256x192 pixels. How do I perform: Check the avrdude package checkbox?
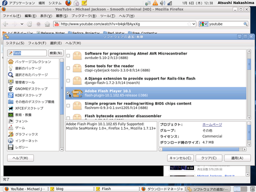[x=68, y=55]
